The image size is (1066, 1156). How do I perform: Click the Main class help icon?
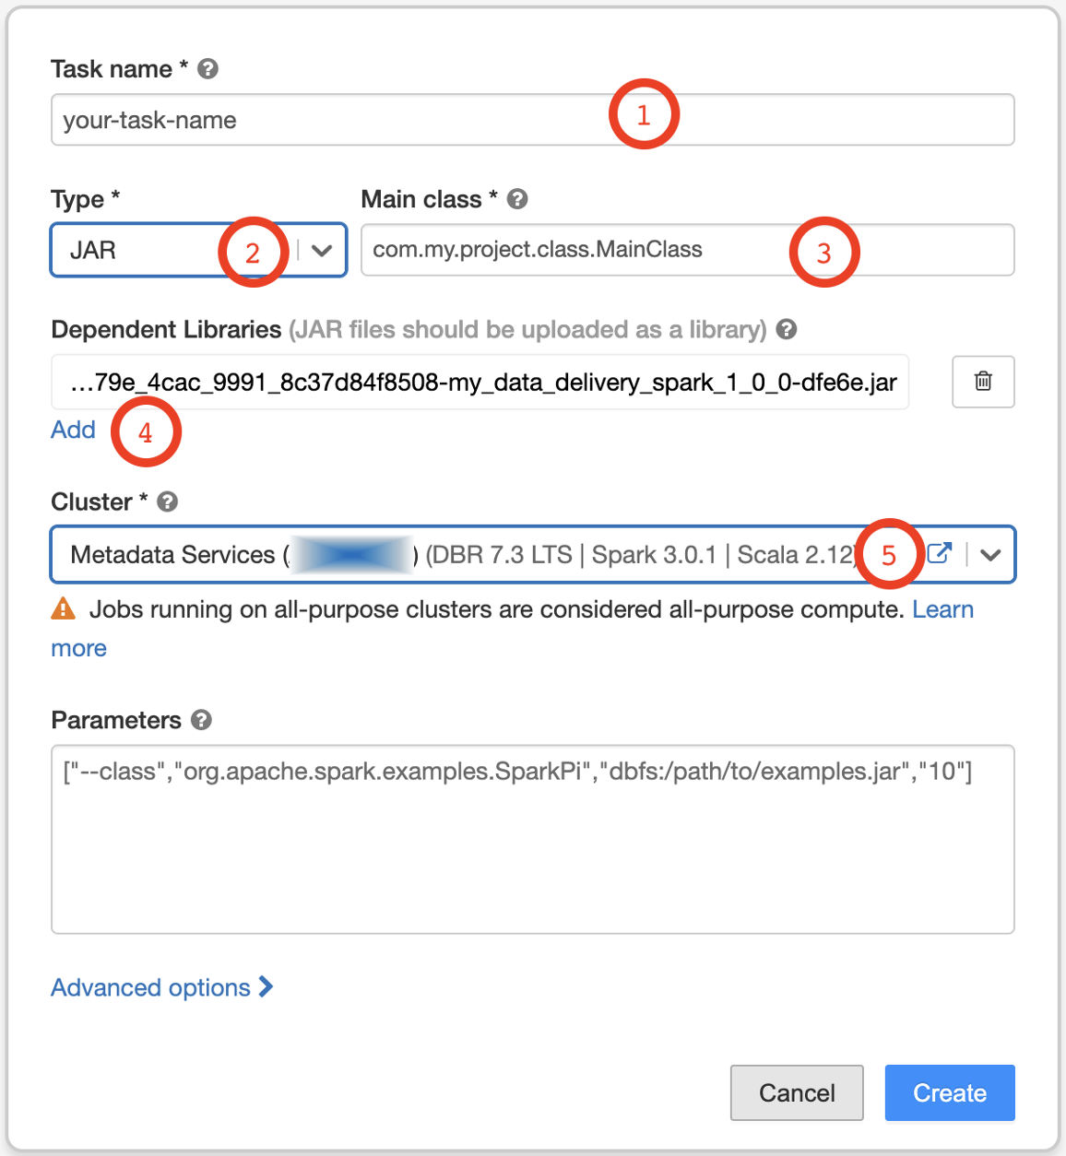517,199
